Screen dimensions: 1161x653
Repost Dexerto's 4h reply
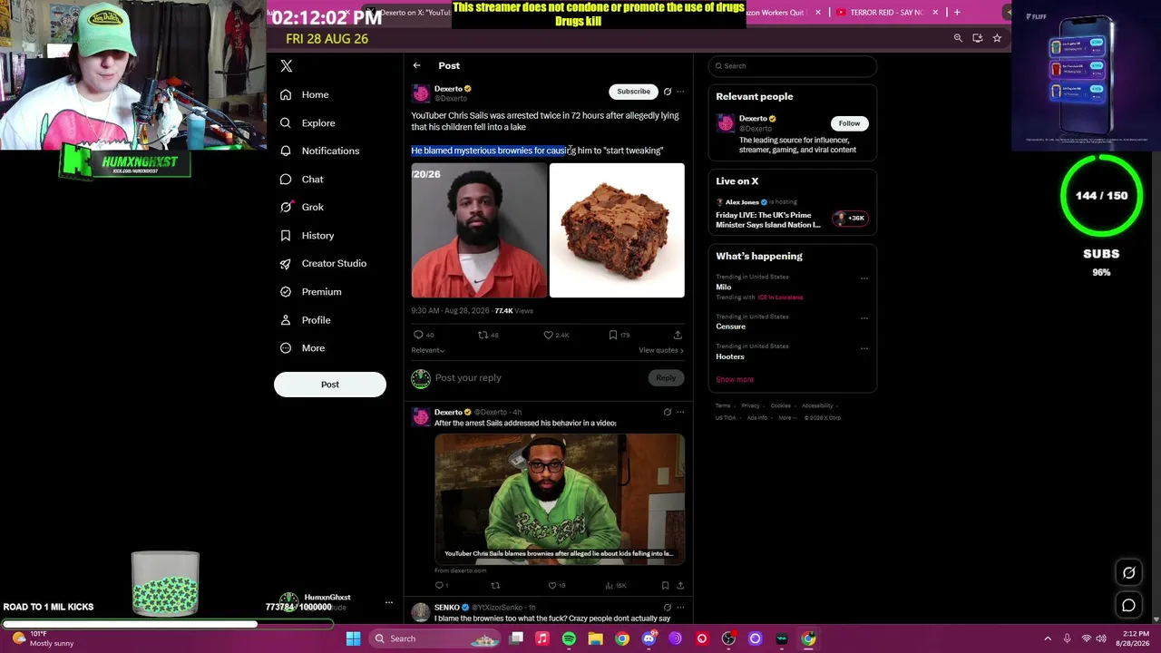click(495, 585)
